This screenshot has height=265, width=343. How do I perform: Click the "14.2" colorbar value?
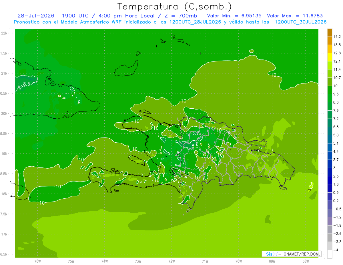pos(337,37)
